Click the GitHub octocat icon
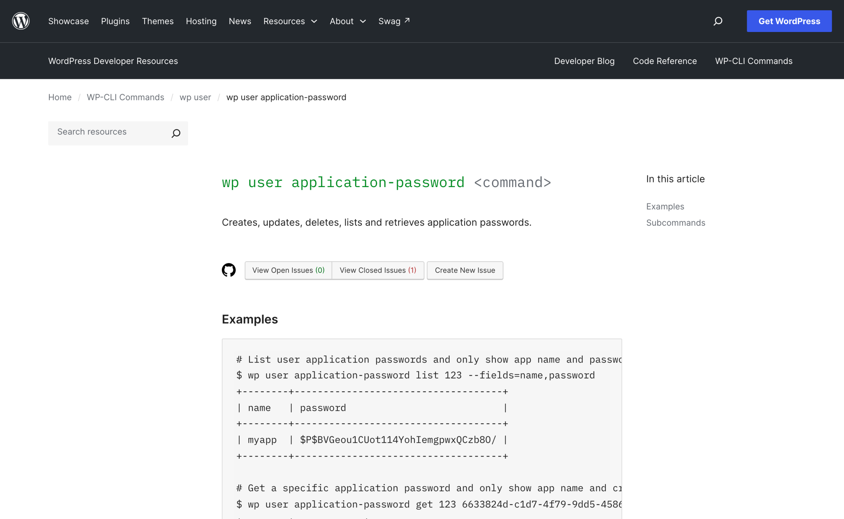This screenshot has height=519, width=844. [x=229, y=270]
